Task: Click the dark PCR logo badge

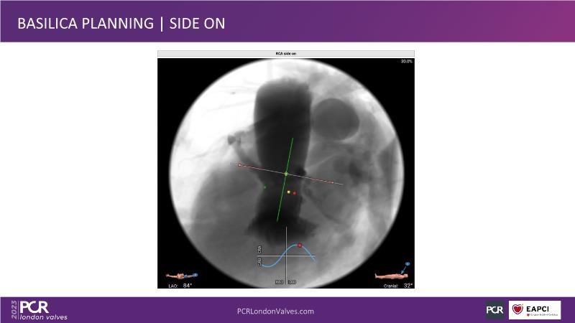Action: (x=495, y=310)
